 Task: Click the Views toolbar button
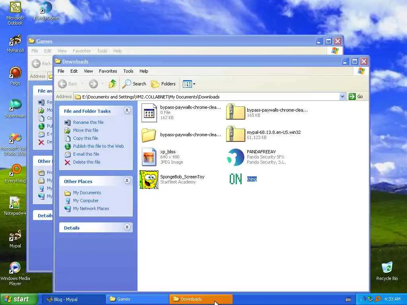(x=187, y=84)
